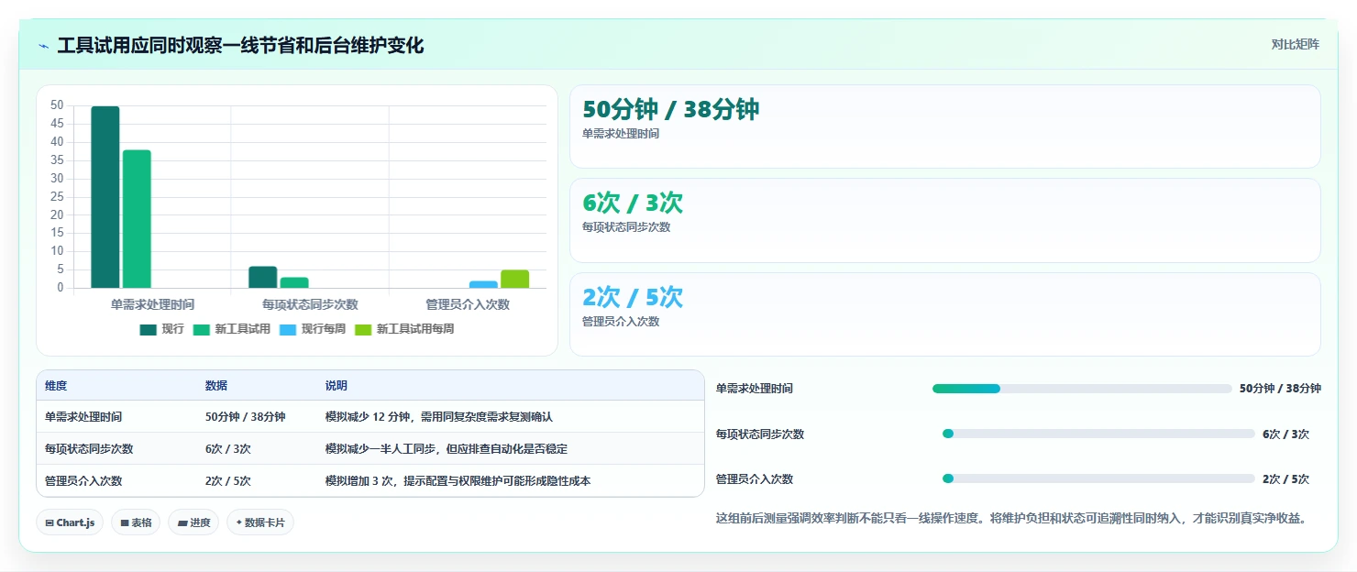
Task: Click the 对比矩阵 label in the header
Action: [x=1295, y=44]
